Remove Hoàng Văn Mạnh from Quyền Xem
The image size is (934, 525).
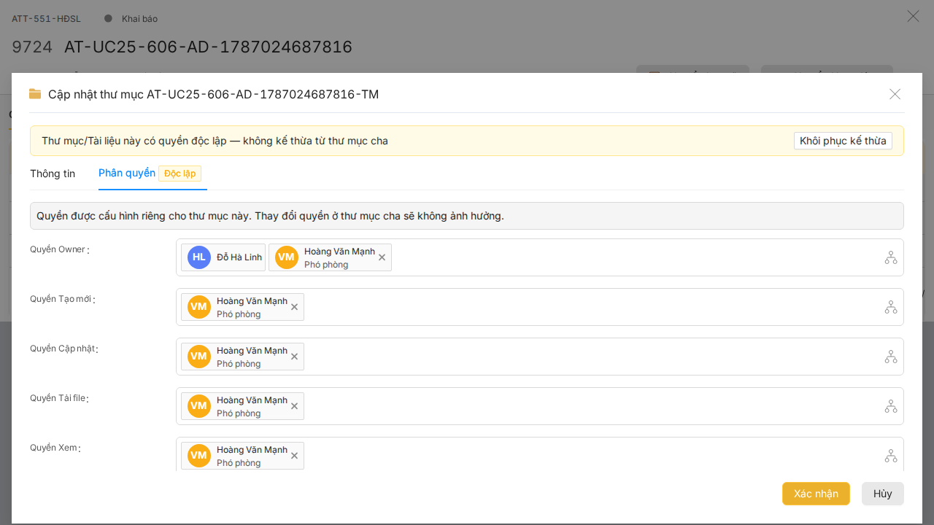[294, 456]
